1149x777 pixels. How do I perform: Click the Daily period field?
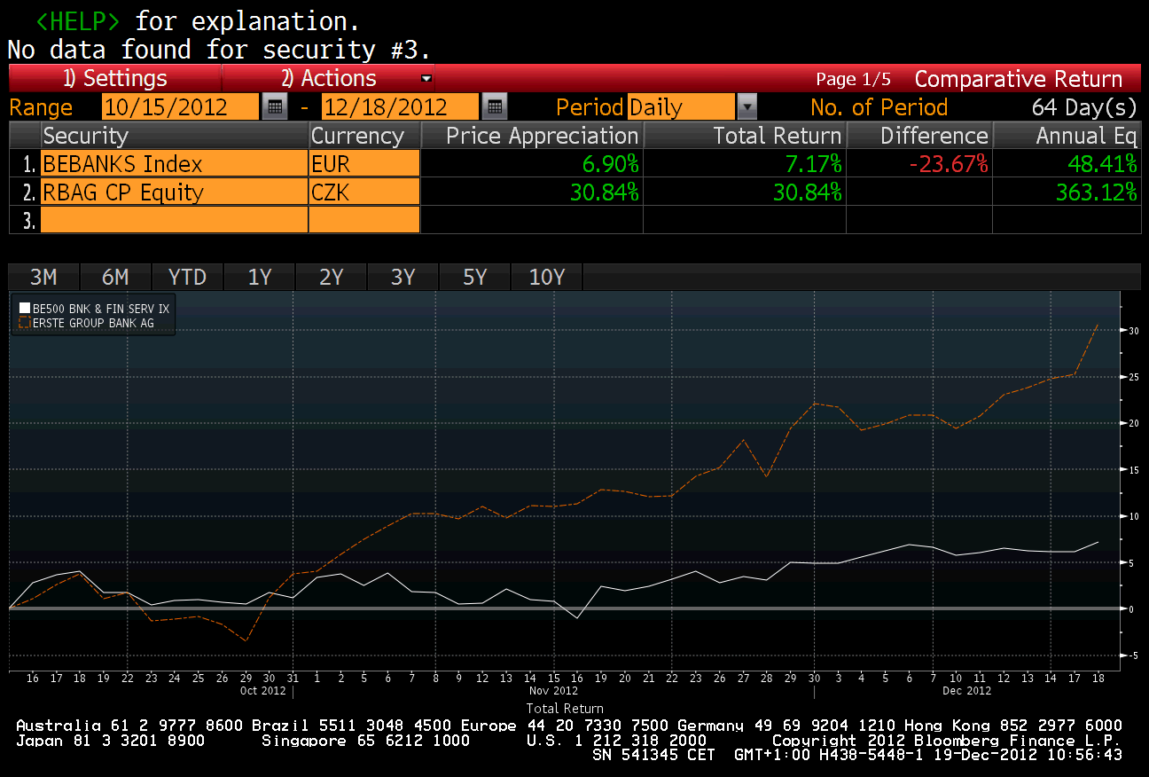point(681,107)
